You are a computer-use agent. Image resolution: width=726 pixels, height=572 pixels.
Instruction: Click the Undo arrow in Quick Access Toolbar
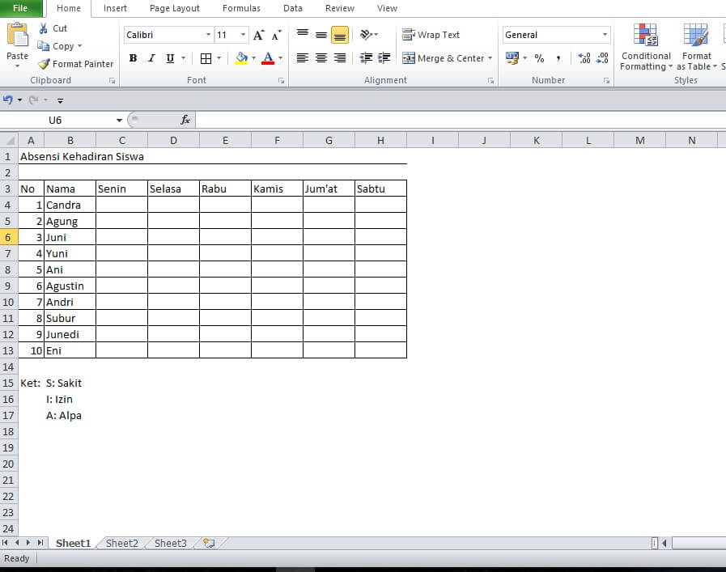[9, 100]
